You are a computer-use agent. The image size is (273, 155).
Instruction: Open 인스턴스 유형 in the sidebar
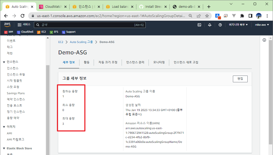[16, 74]
